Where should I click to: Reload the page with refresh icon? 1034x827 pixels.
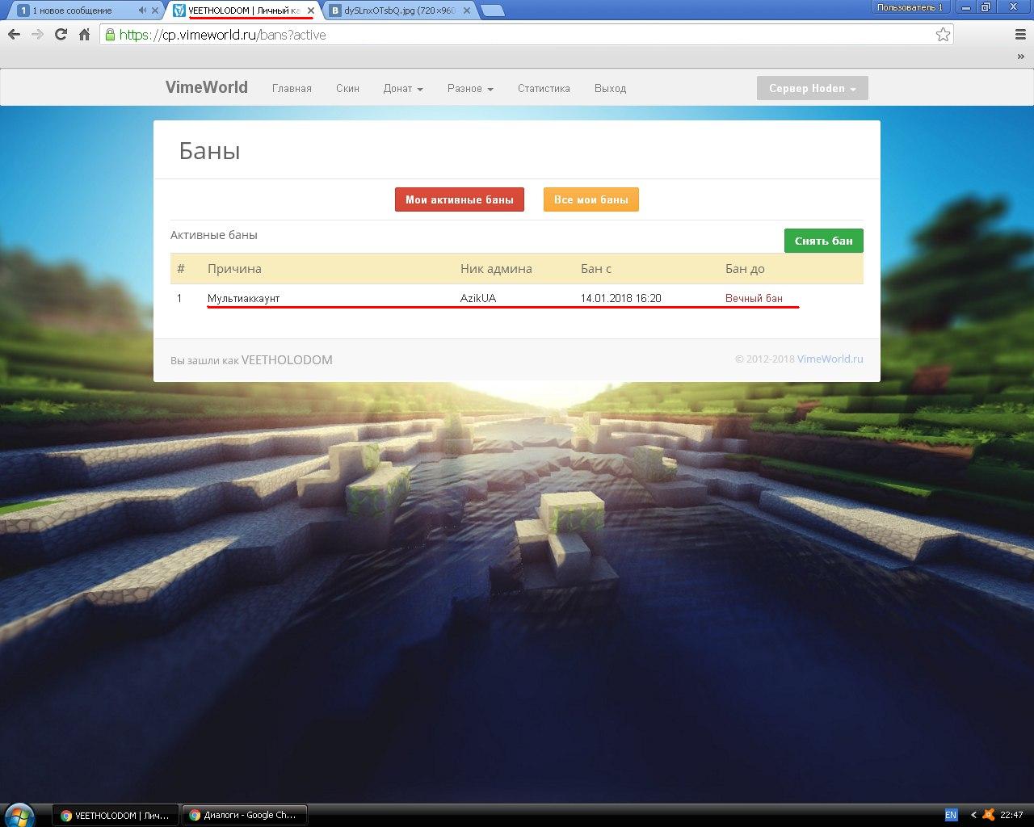[x=61, y=35]
